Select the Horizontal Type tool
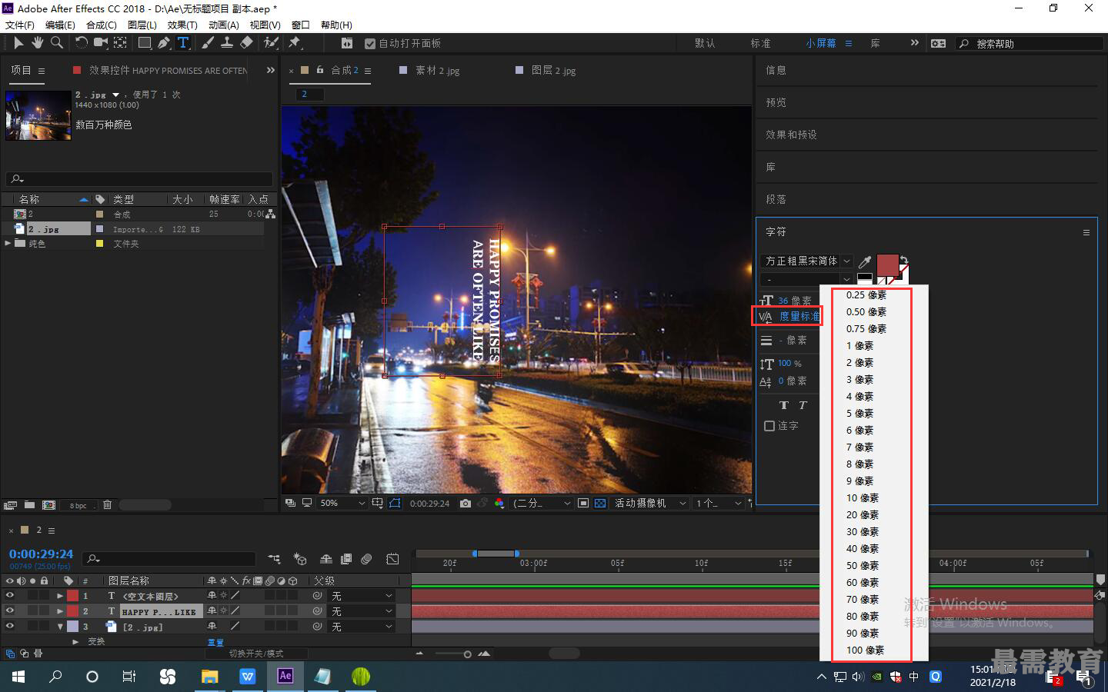The height and width of the screenshot is (692, 1108). click(x=183, y=43)
